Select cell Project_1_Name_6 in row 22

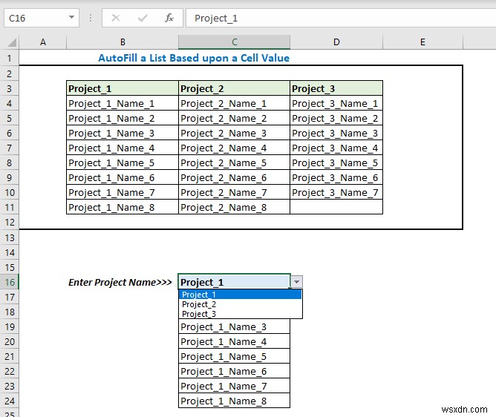point(234,371)
